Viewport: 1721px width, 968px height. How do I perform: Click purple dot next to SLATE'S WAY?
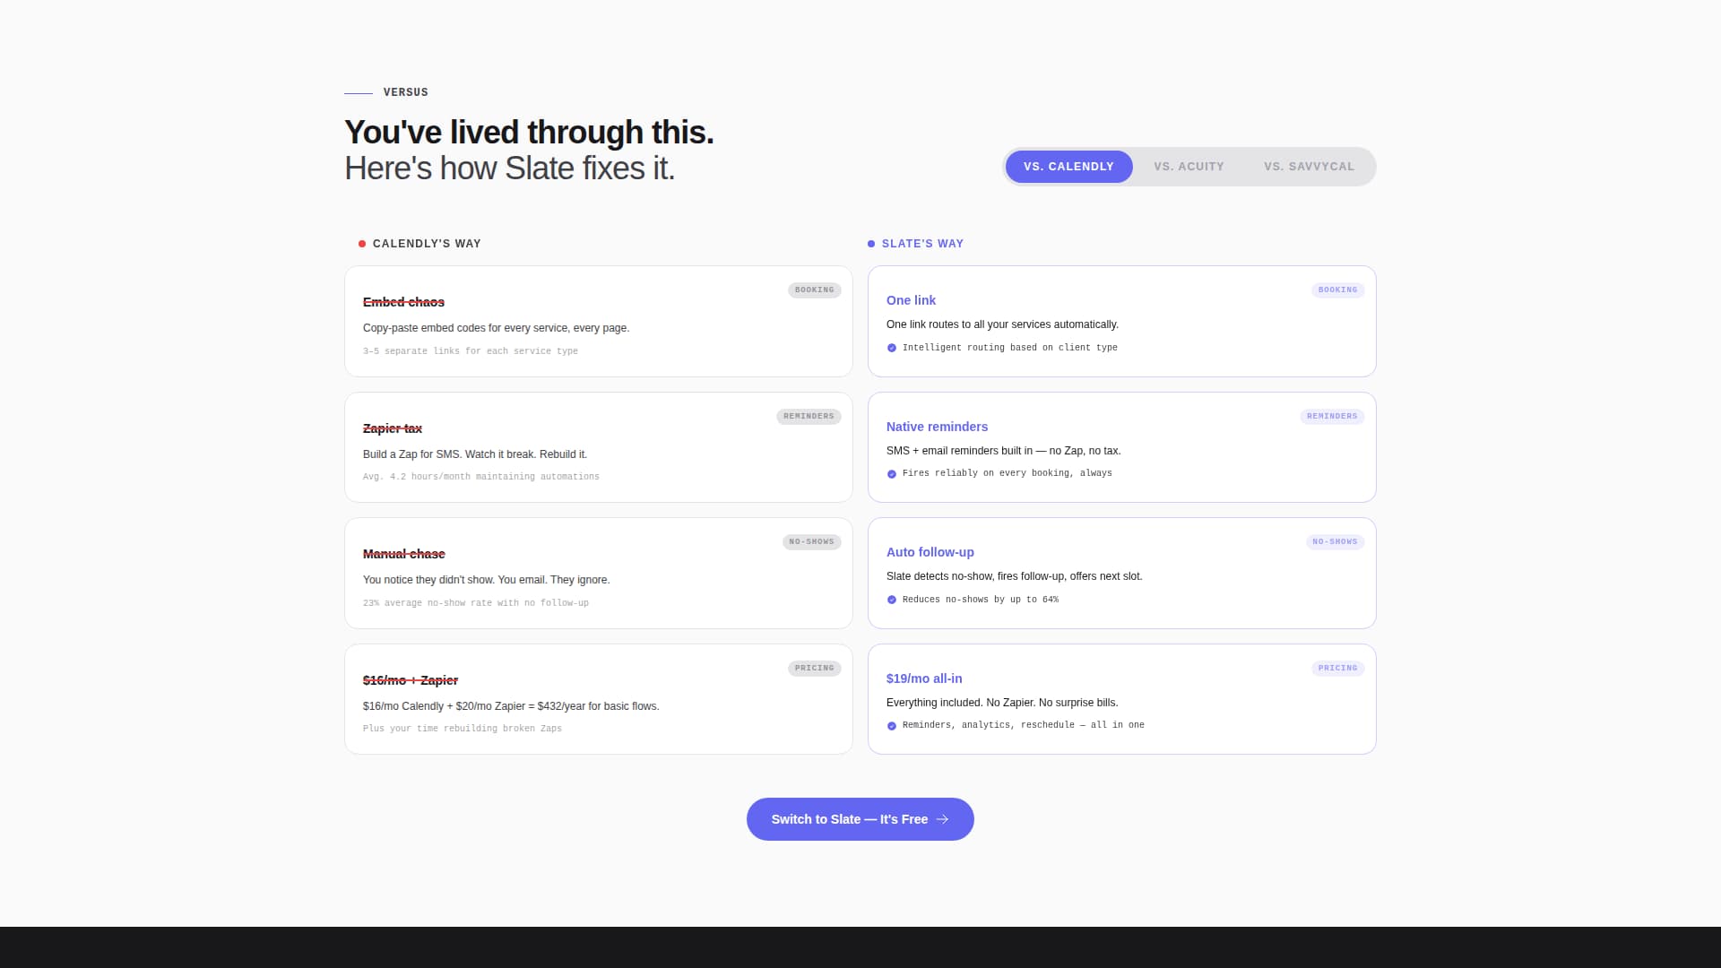pos(871,244)
